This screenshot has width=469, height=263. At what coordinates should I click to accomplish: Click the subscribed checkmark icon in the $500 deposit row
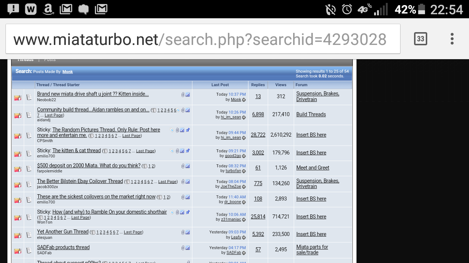188,166
